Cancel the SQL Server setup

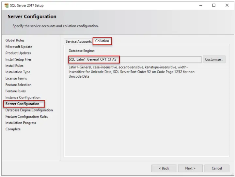click(217, 168)
